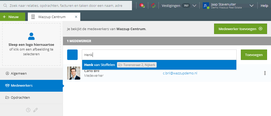Viewport: 271px width, 116px height.
Task: Open Carlo Bril's profile photo
Action: [x=74, y=73]
